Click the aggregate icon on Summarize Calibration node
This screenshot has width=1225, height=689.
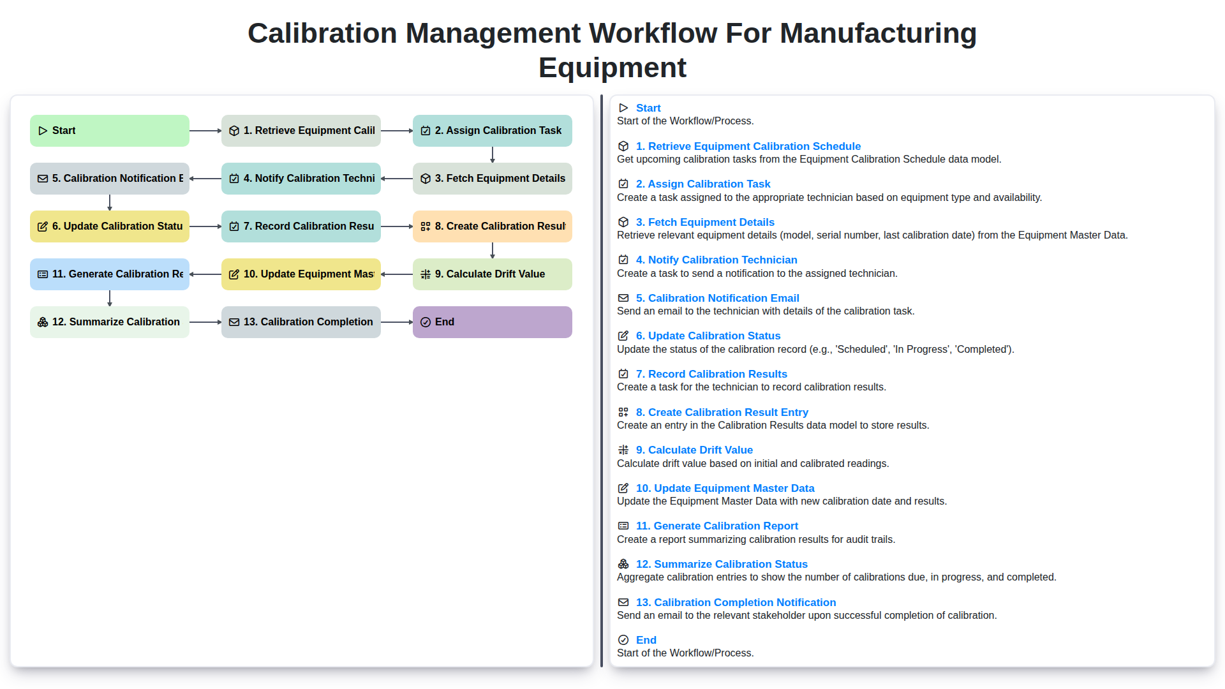(x=43, y=322)
